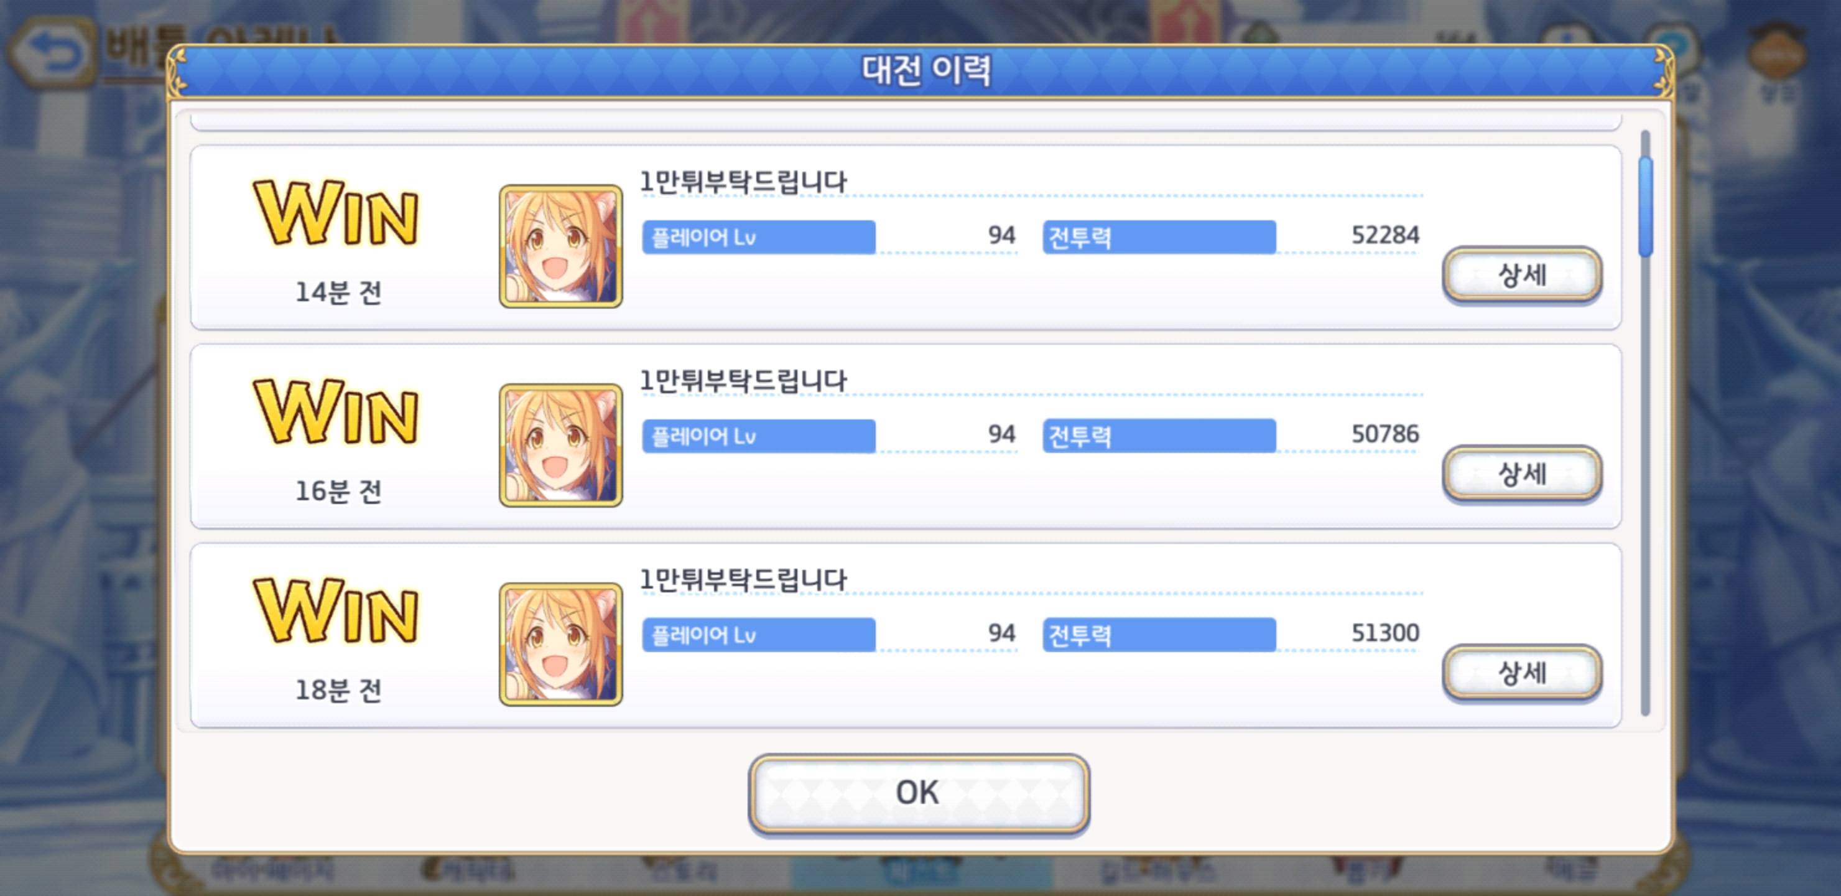Select the 50786 전투력 value
The width and height of the screenshot is (1841, 896).
[1385, 434]
